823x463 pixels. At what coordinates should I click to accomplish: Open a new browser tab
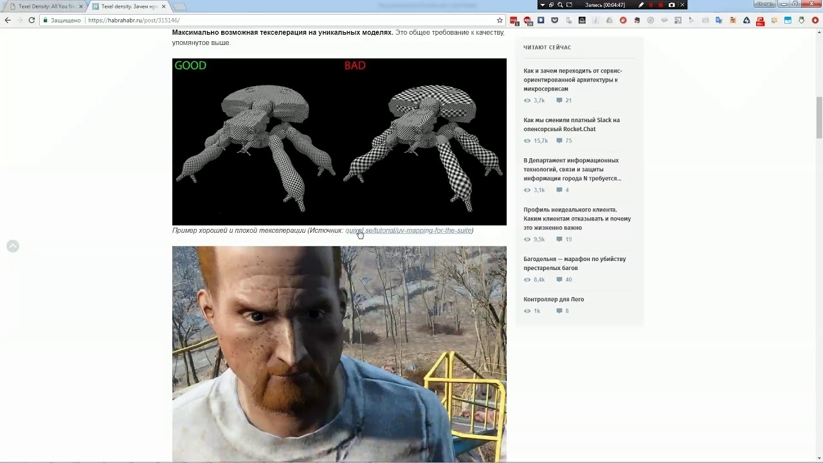pos(180,6)
